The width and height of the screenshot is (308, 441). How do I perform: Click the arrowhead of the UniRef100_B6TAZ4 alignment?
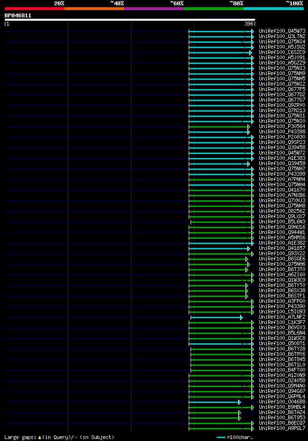(240, 413)
